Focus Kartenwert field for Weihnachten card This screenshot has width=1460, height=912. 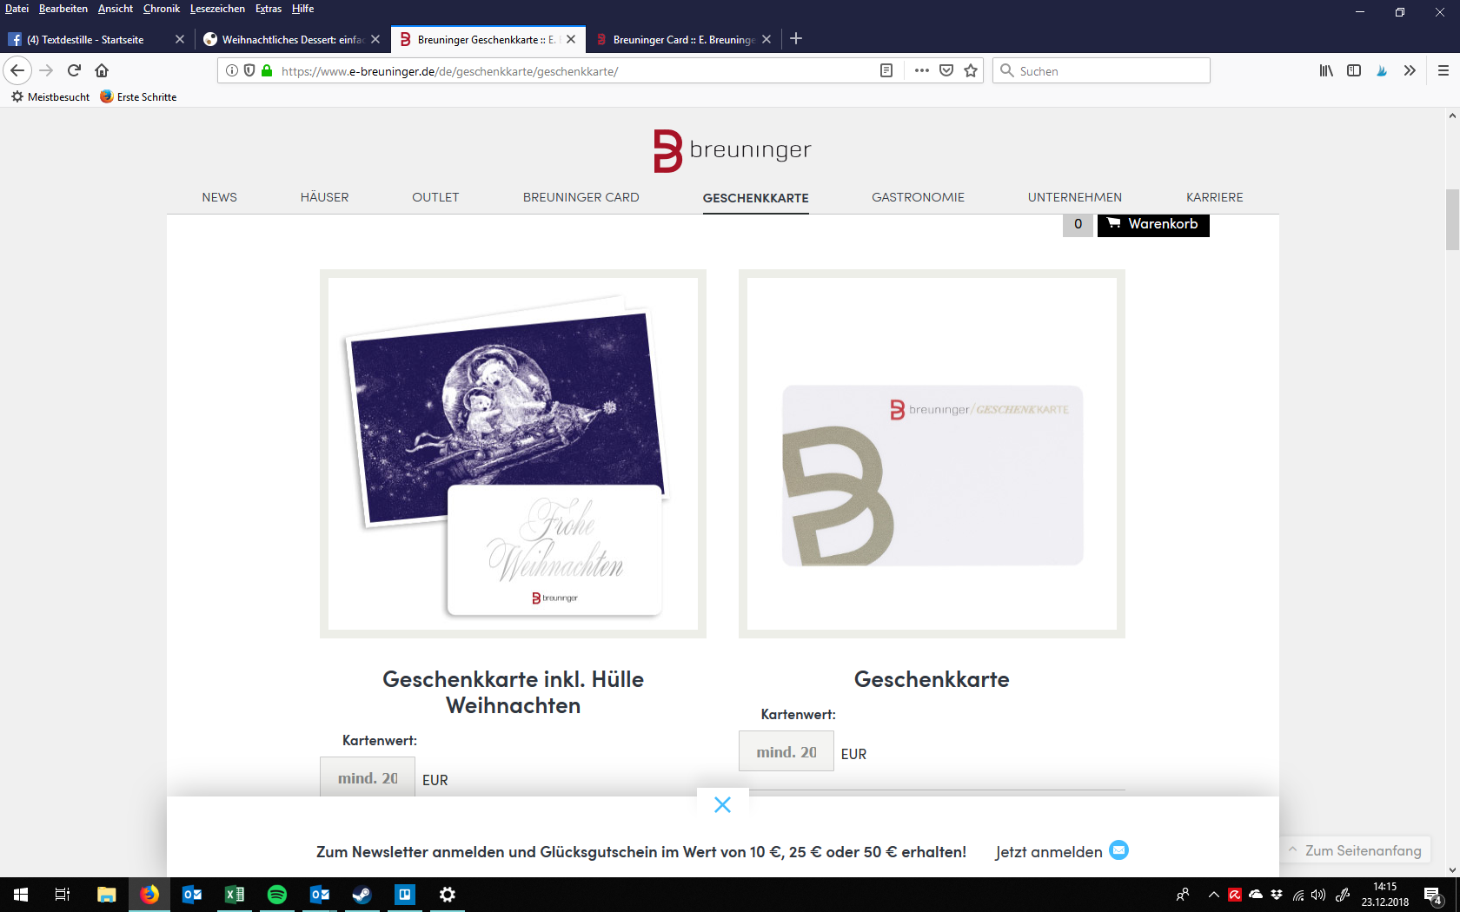pyautogui.click(x=368, y=777)
